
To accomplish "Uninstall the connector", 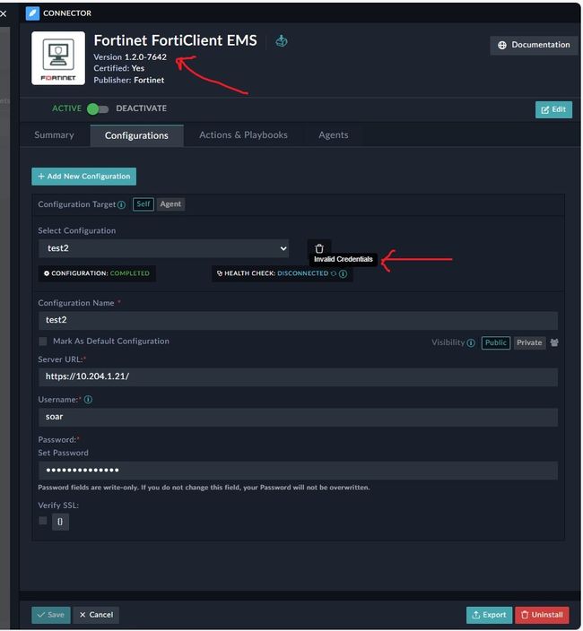I will coord(542,615).
